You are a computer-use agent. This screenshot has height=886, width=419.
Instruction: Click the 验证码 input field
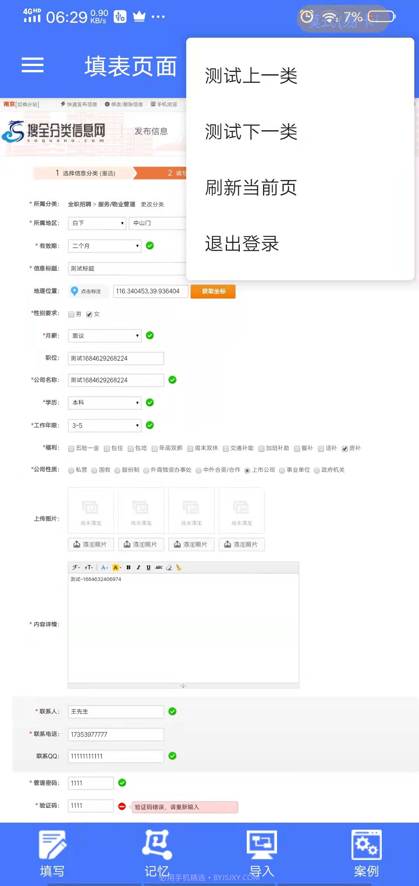point(91,806)
